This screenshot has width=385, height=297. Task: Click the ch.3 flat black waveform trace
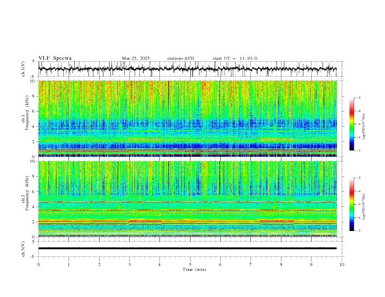coord(187,248)
